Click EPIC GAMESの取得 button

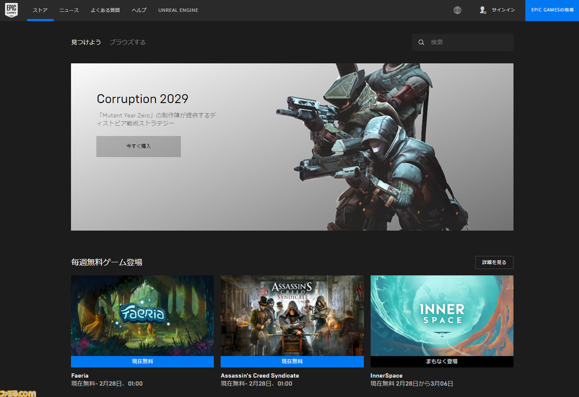pos(552,10)
